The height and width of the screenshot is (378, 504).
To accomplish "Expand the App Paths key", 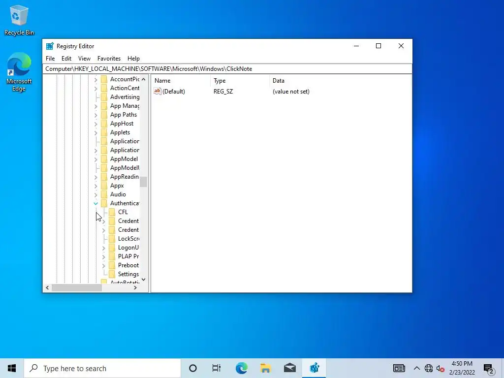I will (x=96, y=115).
